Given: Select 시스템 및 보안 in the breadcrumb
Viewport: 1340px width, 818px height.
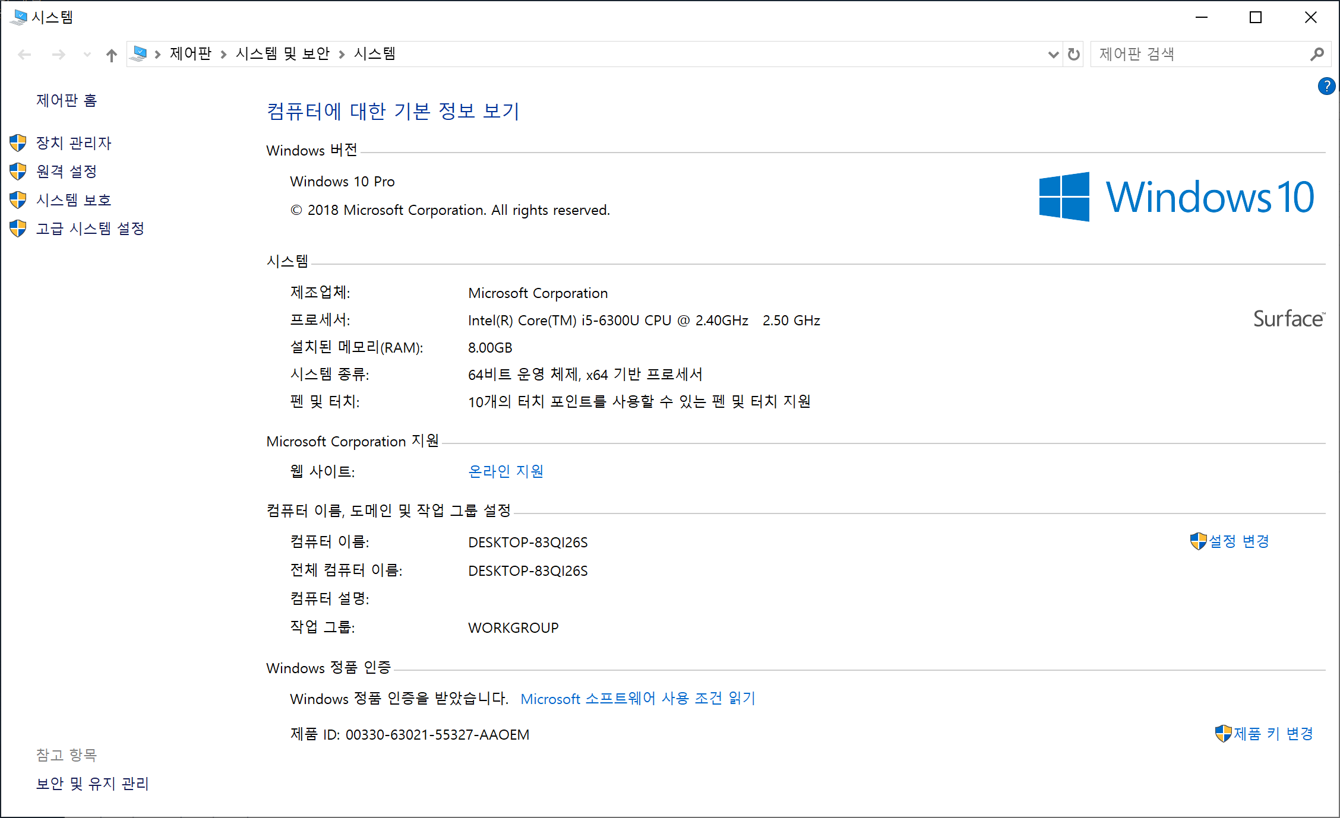Looking at the screenshot, I should pyautogui.click(x=283, y=54).
